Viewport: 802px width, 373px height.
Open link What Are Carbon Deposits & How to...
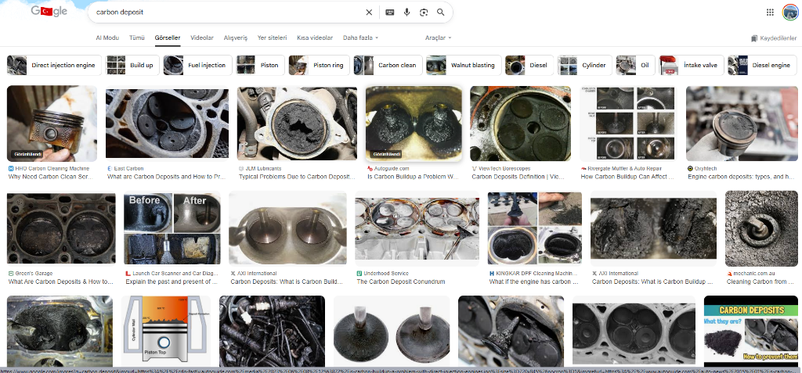click(61, 282)
